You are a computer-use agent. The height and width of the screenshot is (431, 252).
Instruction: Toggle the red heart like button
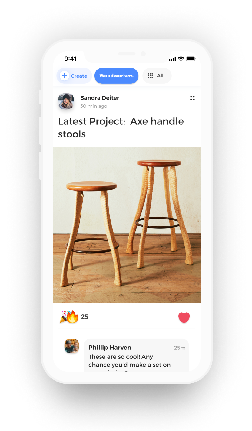click(184, 317)
